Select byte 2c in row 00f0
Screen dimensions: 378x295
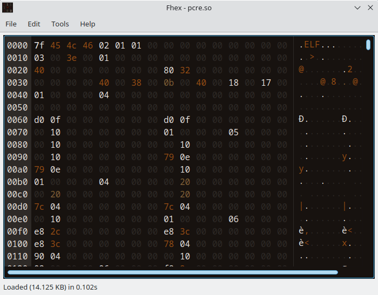(x=55, y=232)
